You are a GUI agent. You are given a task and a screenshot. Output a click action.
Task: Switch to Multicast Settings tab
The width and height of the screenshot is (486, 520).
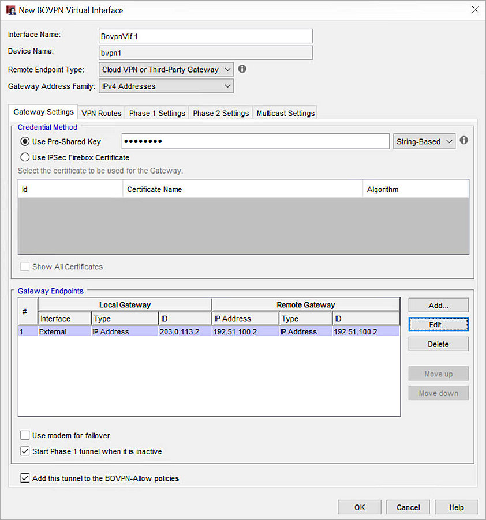286,113
